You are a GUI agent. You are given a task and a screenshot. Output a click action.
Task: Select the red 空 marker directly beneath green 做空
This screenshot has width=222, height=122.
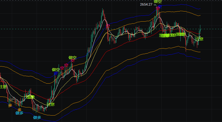(72, 61)
